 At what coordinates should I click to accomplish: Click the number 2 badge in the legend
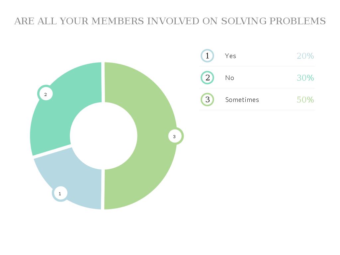pyautogui.click(x=208, y=78)
